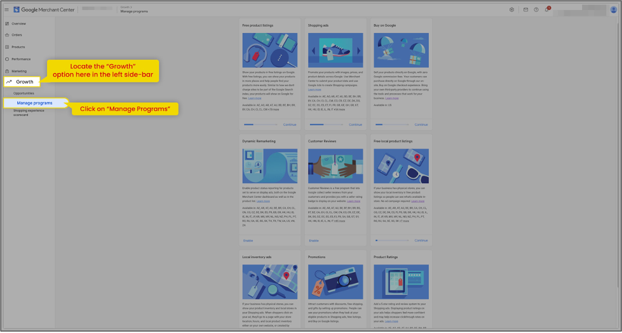The image size is (622, 333).
Task: Click the Products sidebar icon
Action: coord(7,47)
